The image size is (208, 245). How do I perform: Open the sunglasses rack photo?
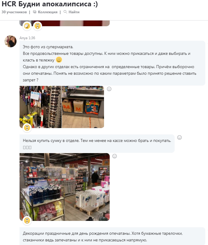pos(41,107)
